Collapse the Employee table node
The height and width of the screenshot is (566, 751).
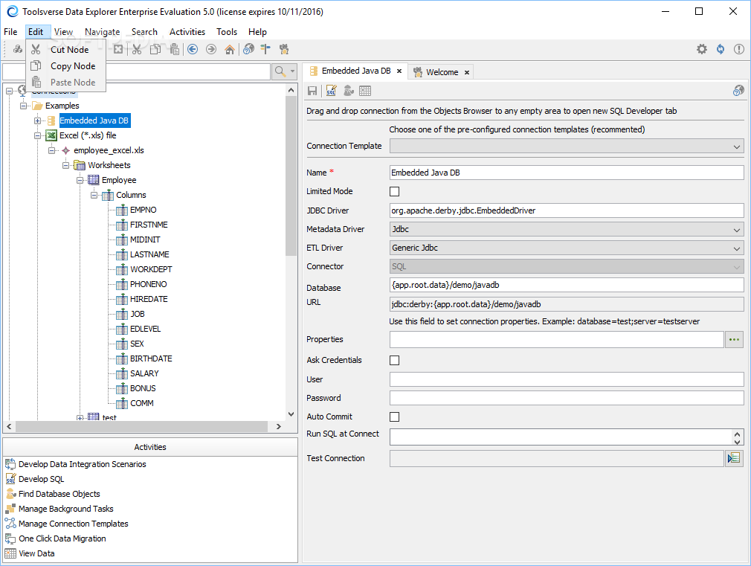coord(80,180)
